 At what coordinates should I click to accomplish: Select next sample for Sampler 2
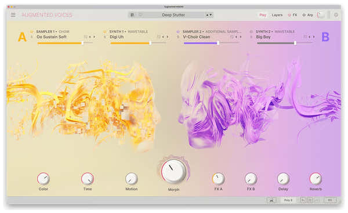click(x=241, y=37)
